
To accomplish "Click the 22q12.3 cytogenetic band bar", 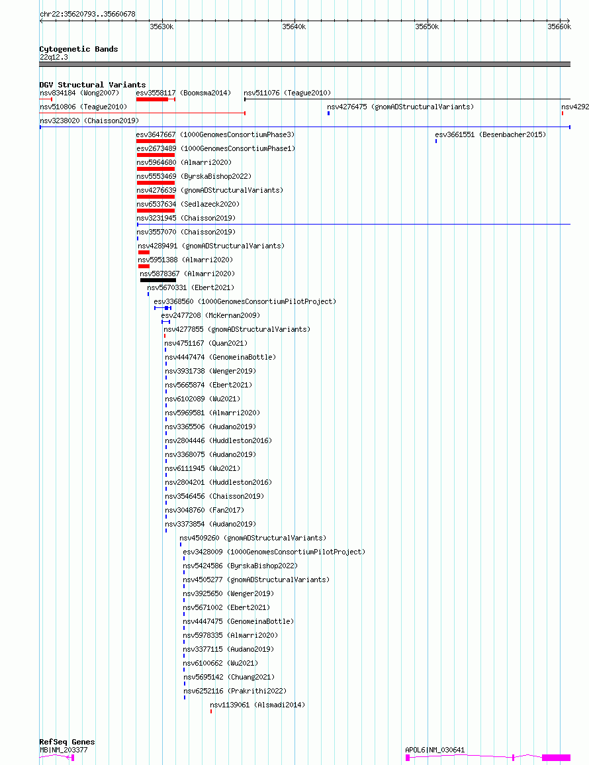I will (304, 64).
